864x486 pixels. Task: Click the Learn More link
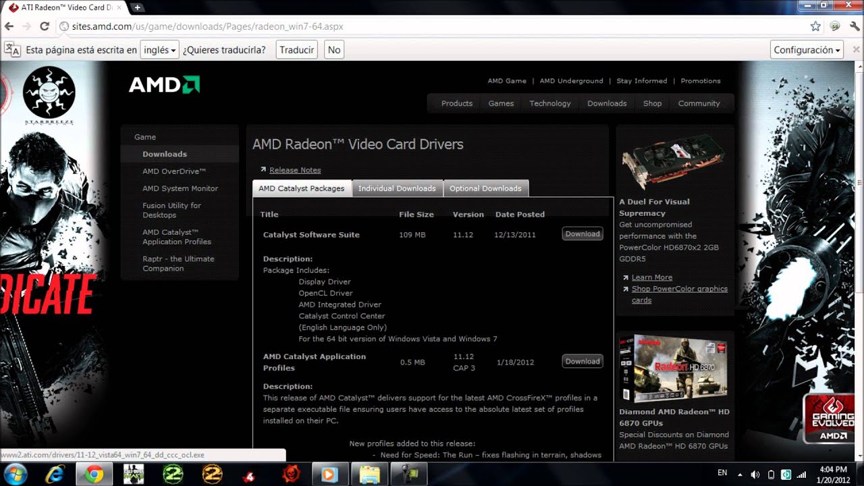pyautogui.click(x=651, y=277)
